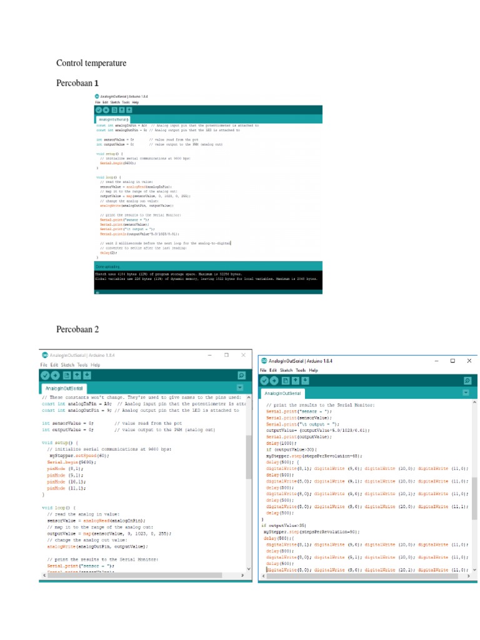Click 'if (outputValue>30){' line in right window
The width and height of the screenshot is (480, 640).
coord(291,449)
